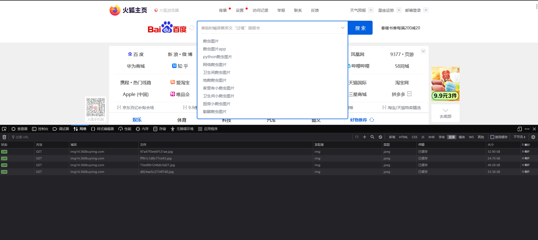Select suggestion 骷髅爬虫图片
Viewport: 538px width, 240px height.
pyautogui.click(x=215, y=112)
